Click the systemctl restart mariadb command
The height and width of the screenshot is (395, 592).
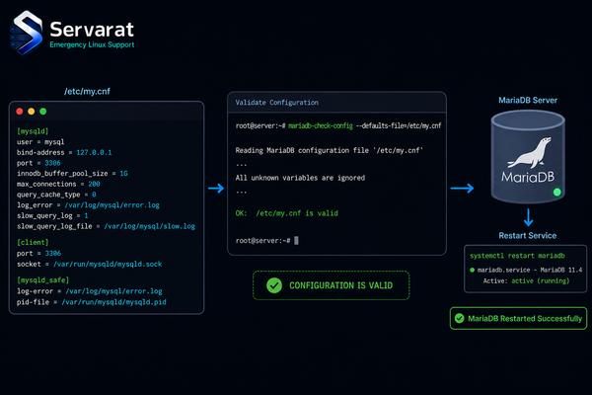tap(517, 256)
